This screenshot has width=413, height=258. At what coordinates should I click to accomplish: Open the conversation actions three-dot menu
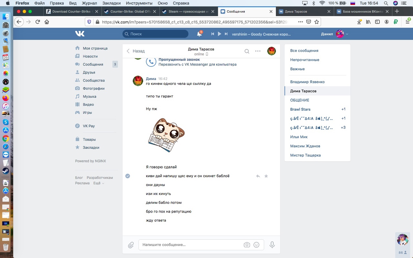(x=258, y=51)
